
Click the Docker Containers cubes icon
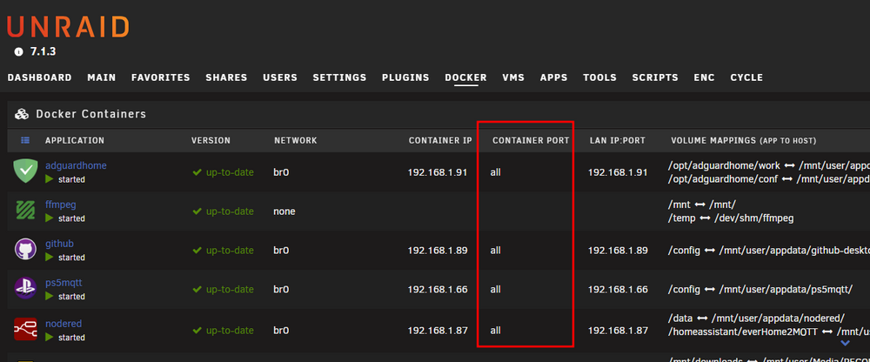[22, 114]
